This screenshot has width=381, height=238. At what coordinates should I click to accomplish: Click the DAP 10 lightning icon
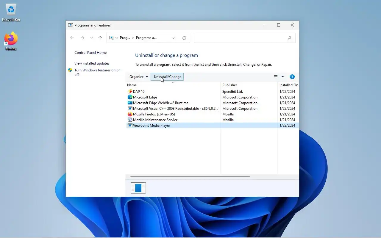point(130,92)
